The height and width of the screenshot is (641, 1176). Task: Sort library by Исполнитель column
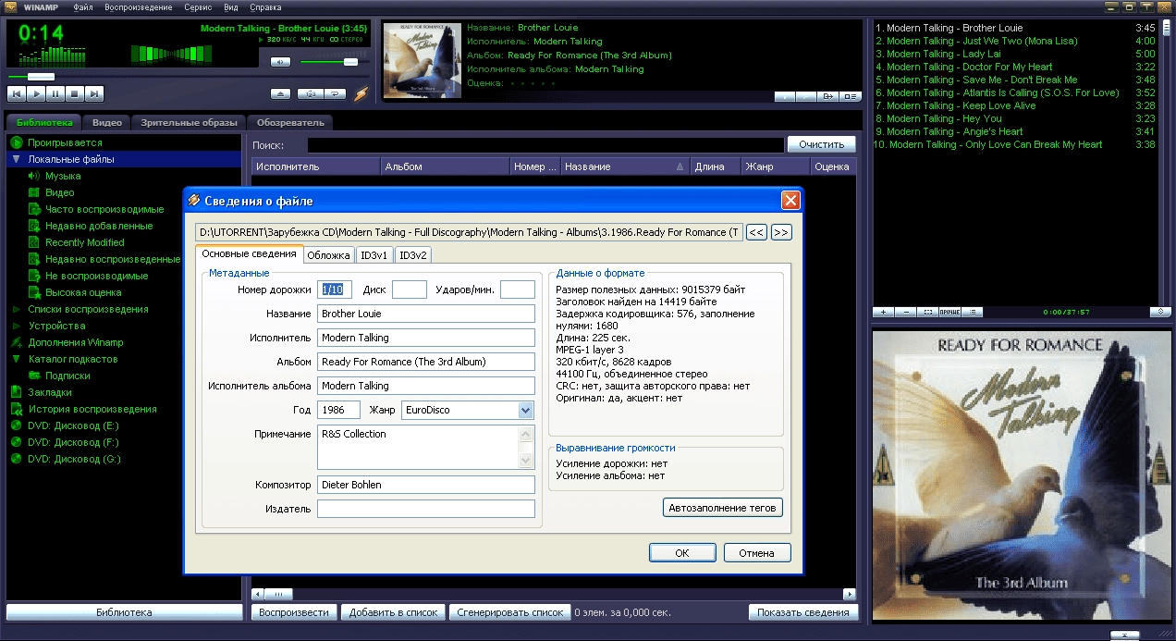(315, 166)
